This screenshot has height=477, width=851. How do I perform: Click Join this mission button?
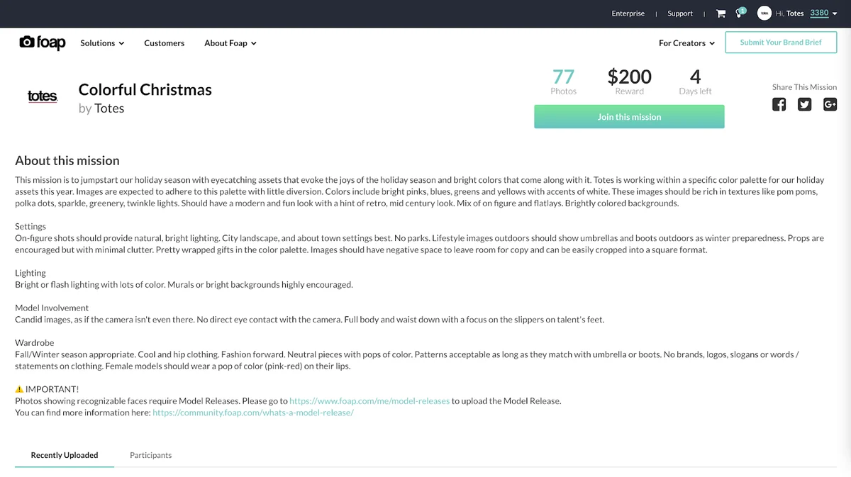coord(629,117)
